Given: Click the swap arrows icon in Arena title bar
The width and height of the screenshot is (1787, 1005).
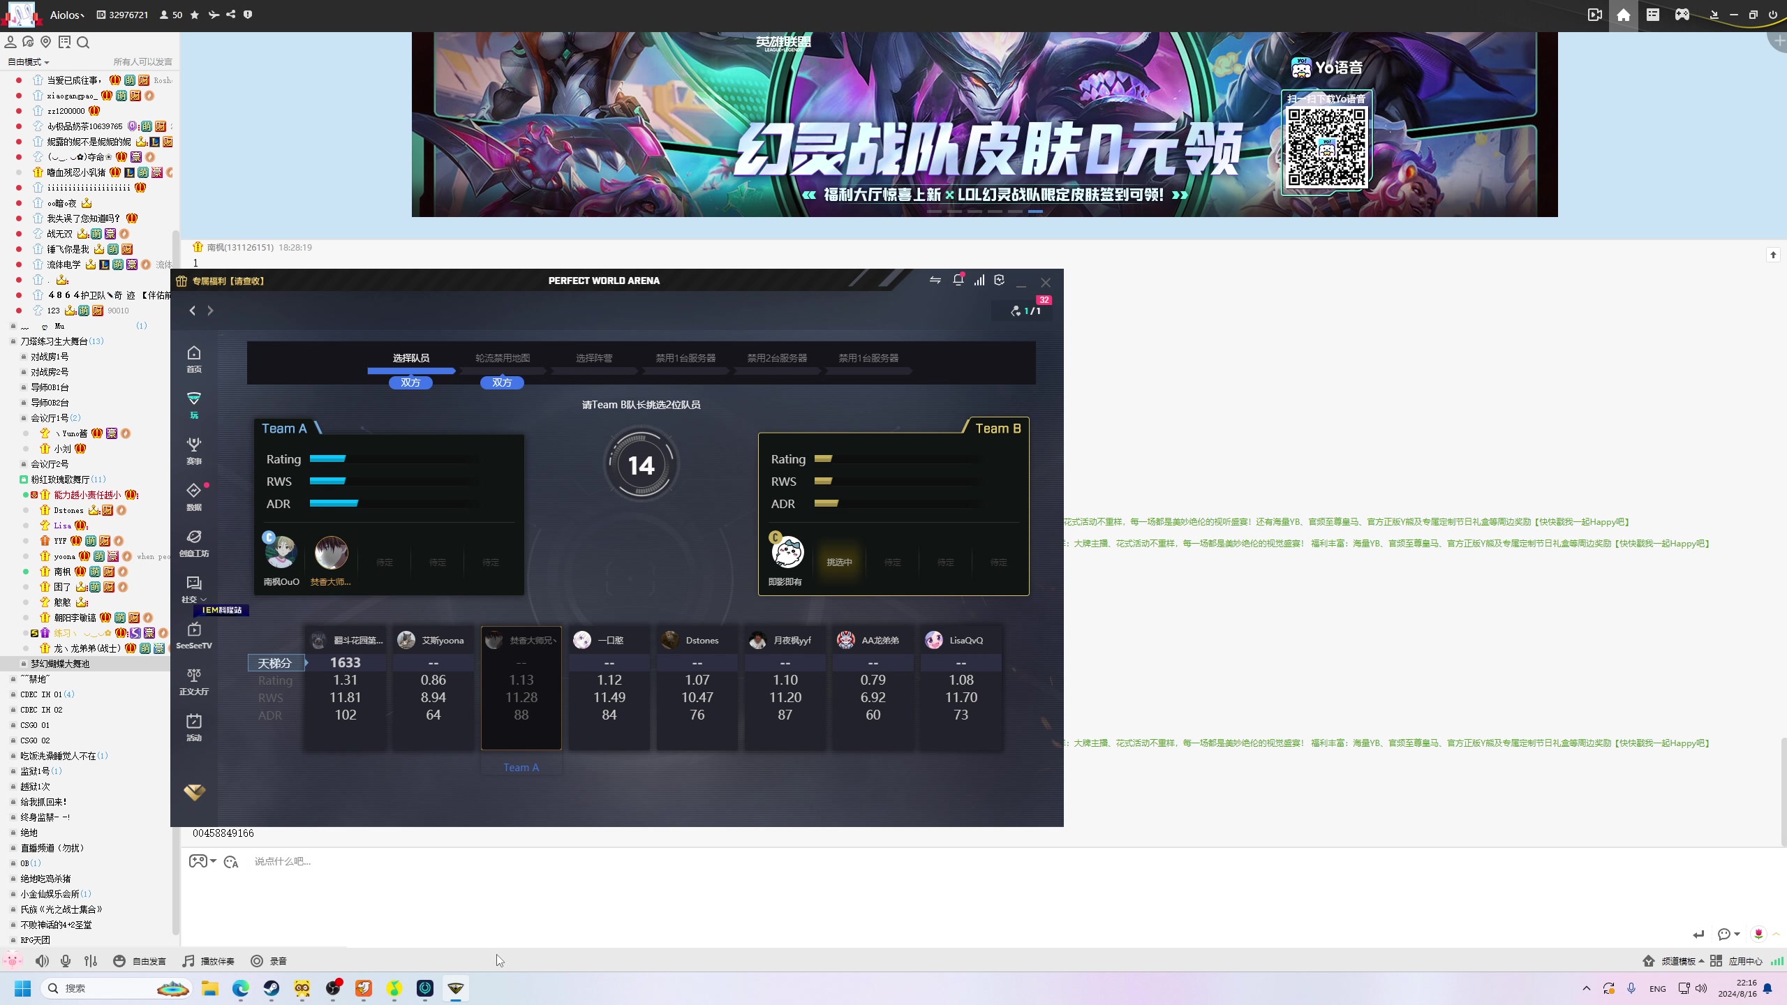Looking at the screenshot, I should point(935,280).
